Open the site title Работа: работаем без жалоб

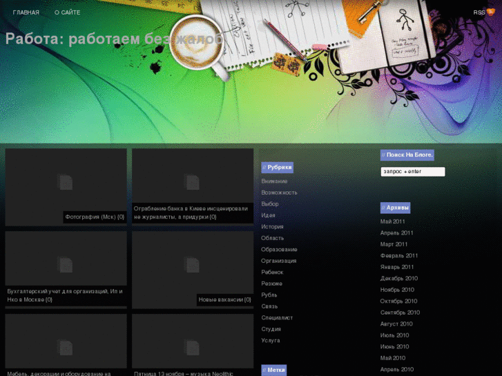coord(114,39)
